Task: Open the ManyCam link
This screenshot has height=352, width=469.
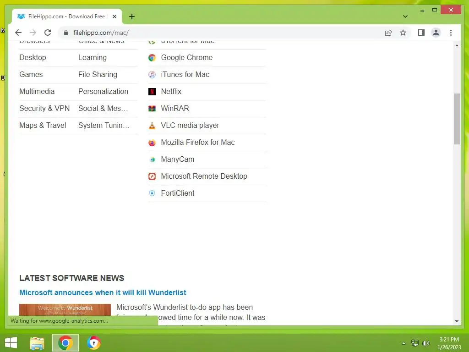Action: coord(177,159)
